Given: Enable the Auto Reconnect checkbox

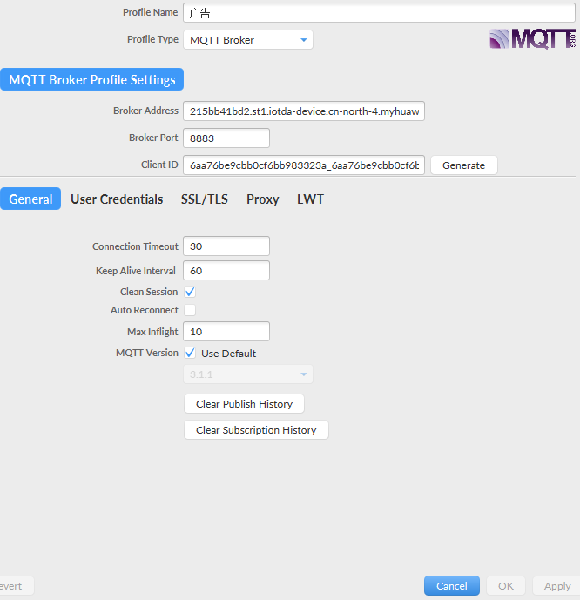Looking at the screenshot, I should tap(190, 310).
